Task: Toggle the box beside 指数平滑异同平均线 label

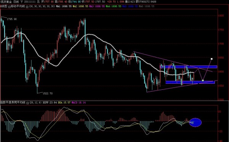Action: click(27, 103)
